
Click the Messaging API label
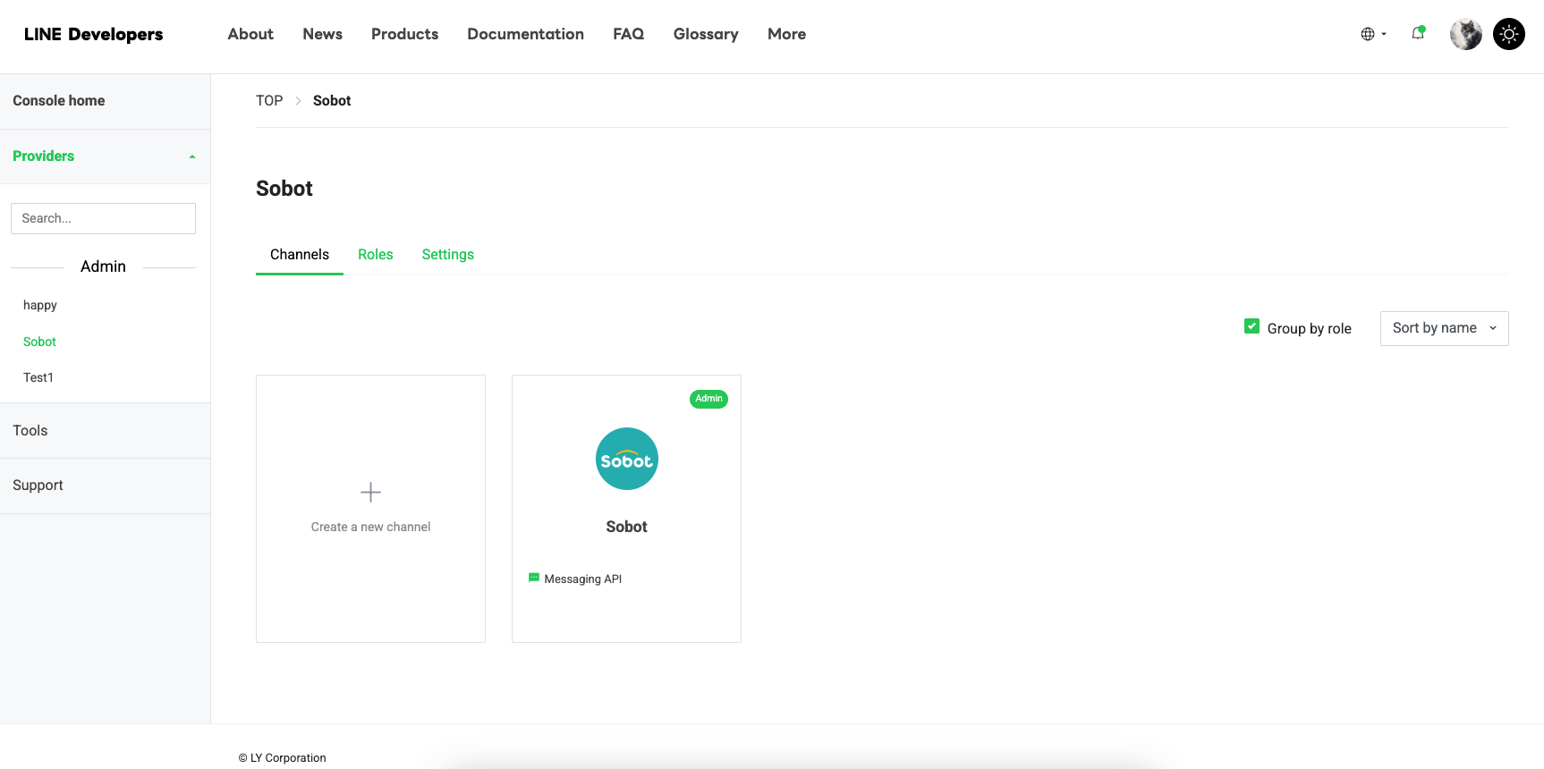pos(583,579)
